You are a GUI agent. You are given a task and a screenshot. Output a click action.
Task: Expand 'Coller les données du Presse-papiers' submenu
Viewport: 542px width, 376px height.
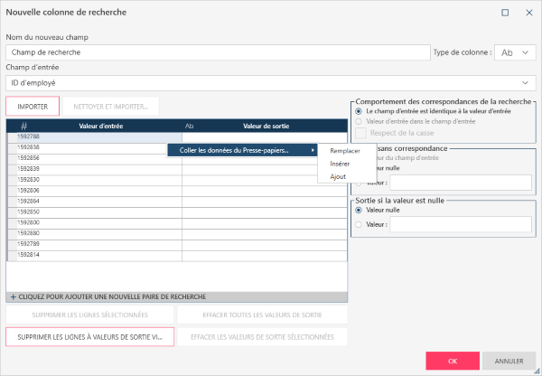point(243,150)
